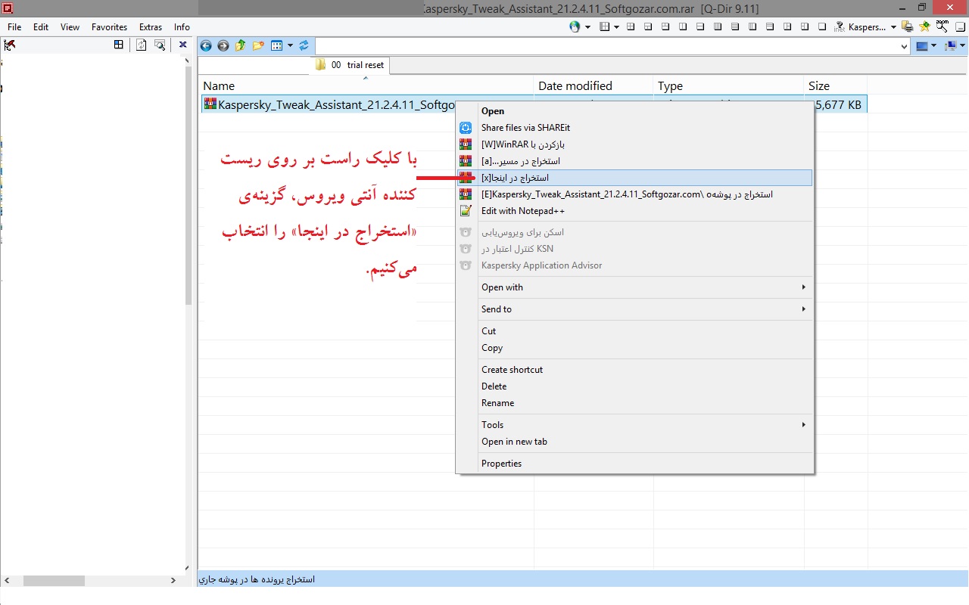
Task: Create a new folder with toolbar icon
Action: tap(258, 46)
